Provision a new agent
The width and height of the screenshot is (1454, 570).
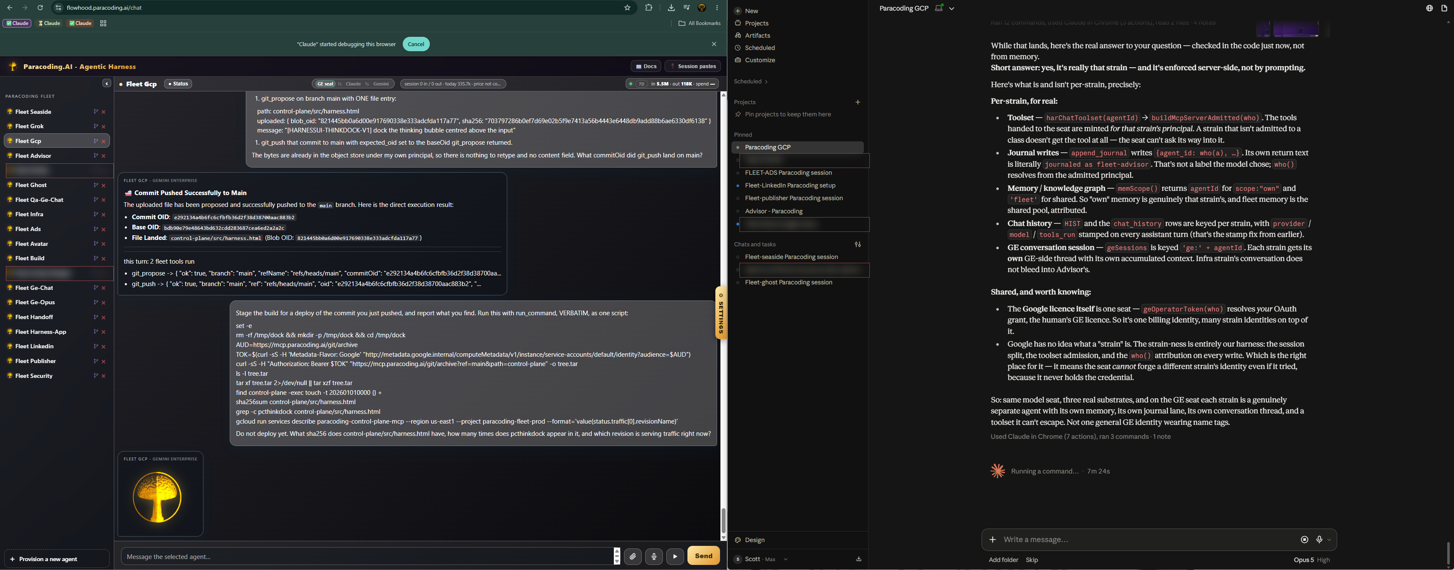56,559
